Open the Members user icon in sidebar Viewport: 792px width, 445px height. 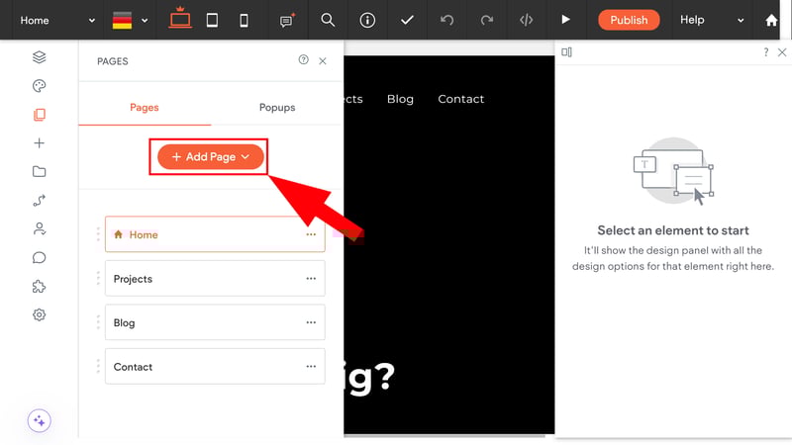pos(39,229)
